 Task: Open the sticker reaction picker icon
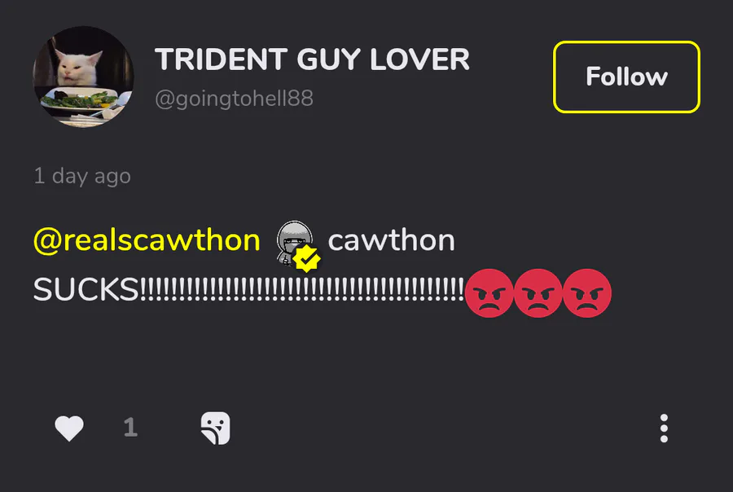(x=216, y=428)
